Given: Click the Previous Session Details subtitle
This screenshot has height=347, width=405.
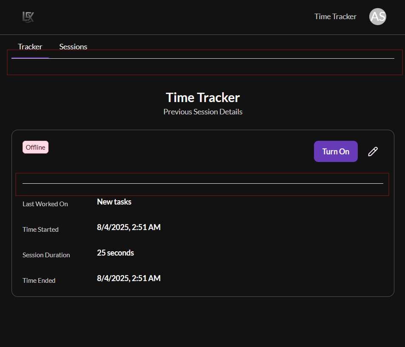Looking at the screenshot, I should (x=203, y=112).
